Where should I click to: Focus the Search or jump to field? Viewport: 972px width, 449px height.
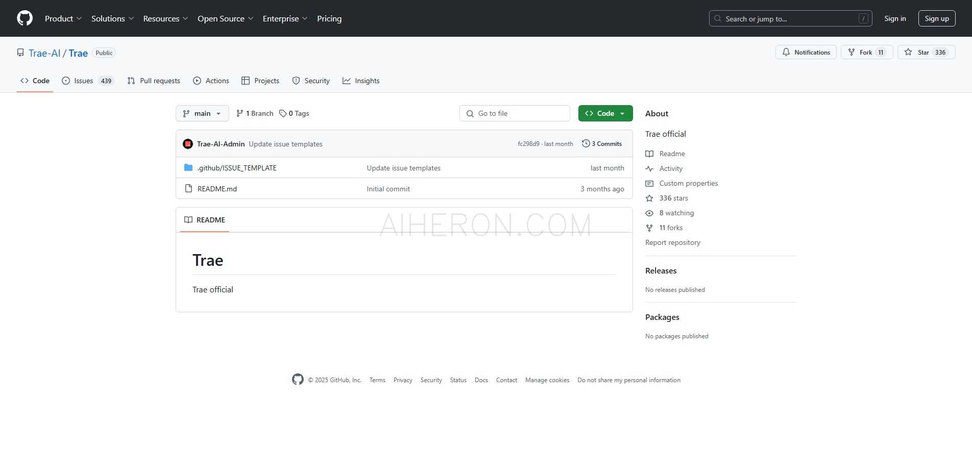click(x=790, y=18)
